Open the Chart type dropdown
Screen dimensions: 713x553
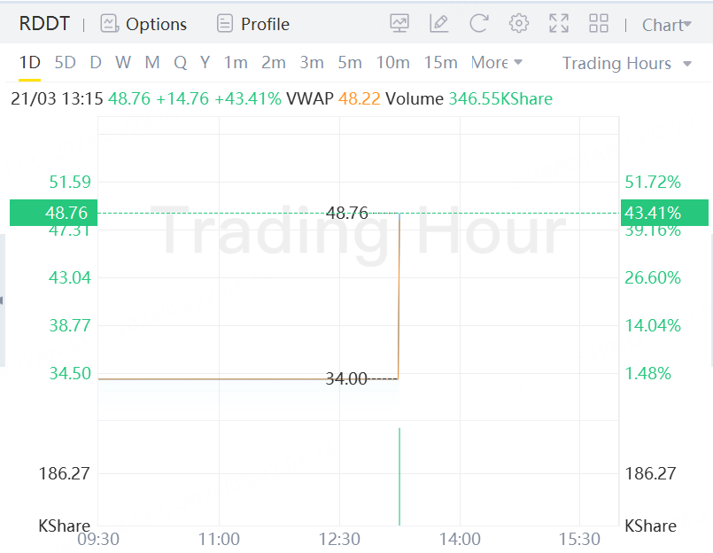(666, 25)
